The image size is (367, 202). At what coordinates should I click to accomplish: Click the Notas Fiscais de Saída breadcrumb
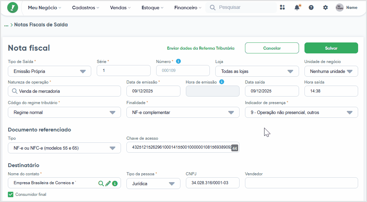[x=41, y=25]
